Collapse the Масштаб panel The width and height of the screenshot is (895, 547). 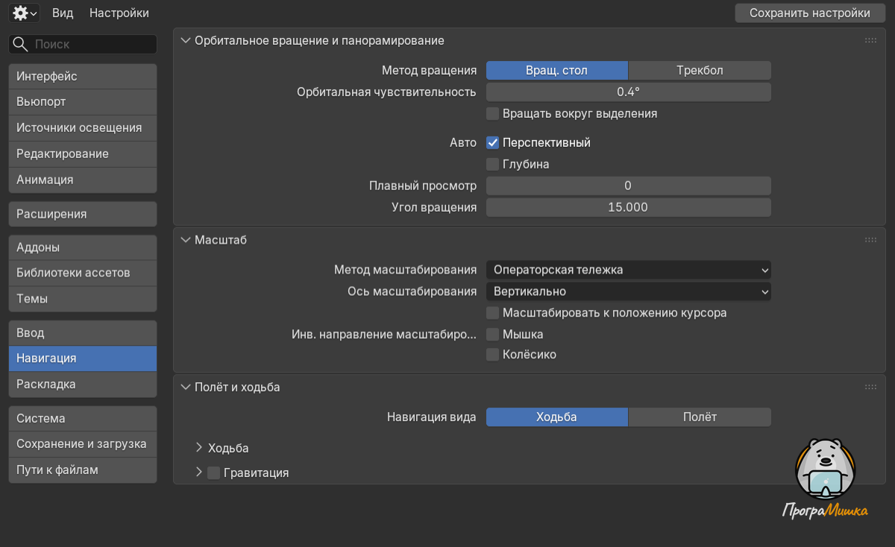pos(186,240)
